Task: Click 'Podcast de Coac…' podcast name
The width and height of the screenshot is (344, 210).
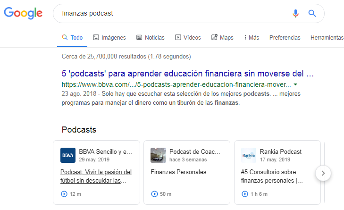Action: coord(195,151)
